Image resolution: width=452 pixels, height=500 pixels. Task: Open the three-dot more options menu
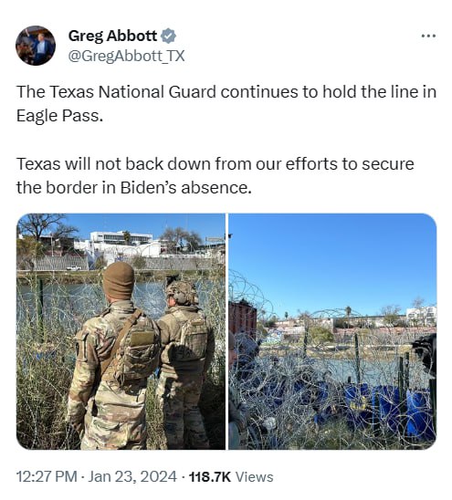(428, 36)
